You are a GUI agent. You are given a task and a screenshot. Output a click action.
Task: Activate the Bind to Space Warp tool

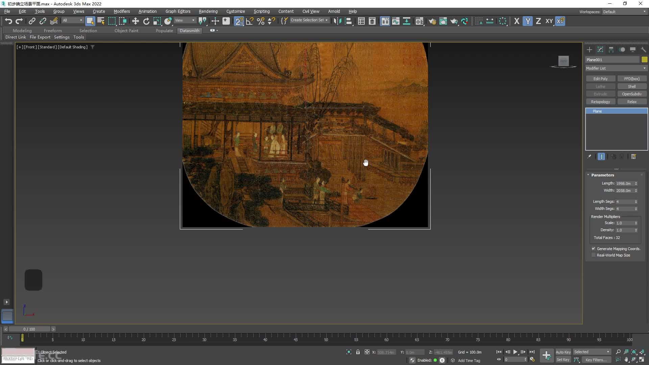[54, 21]
